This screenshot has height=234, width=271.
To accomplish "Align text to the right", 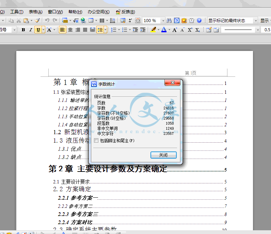I will click(78, 30).
